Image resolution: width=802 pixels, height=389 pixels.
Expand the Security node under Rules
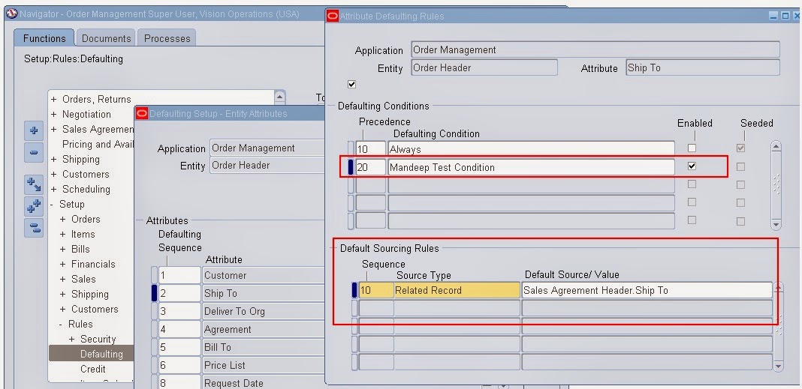pos(71,339)
